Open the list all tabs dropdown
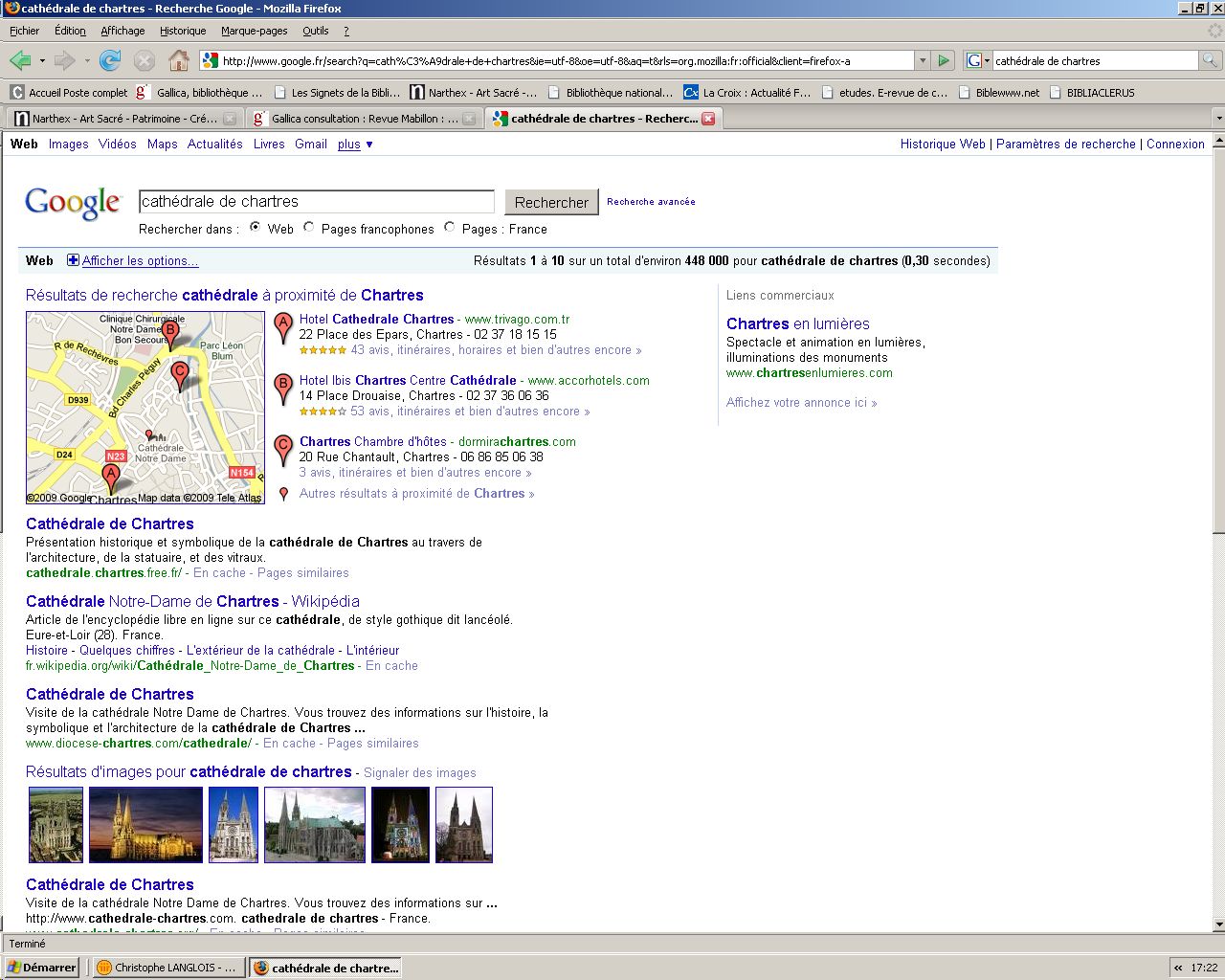The height and width of the screenshot is (980, 1225). pos(1217,119)
